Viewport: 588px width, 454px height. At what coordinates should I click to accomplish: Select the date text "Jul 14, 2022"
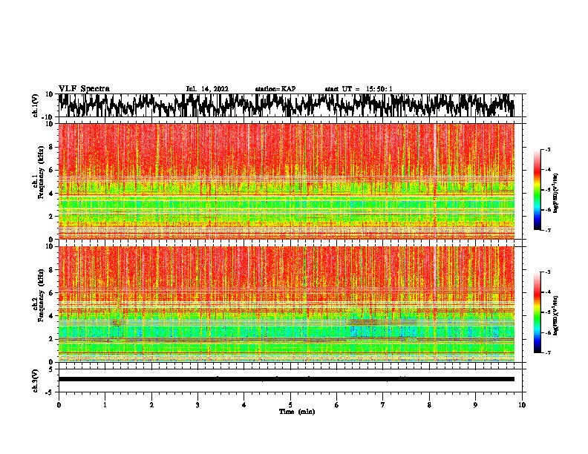tap(207, 89)
